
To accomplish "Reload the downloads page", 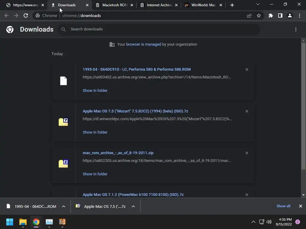I will click(x=26, y=16).
